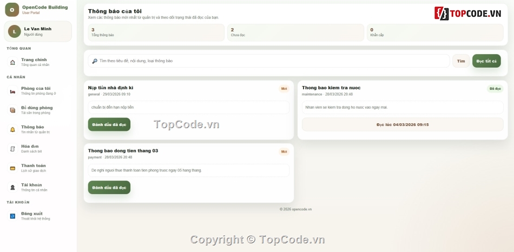Screen dimensions: 514x252
Task: Open Hóa đơn bill list
Action: tap(38, 149)
